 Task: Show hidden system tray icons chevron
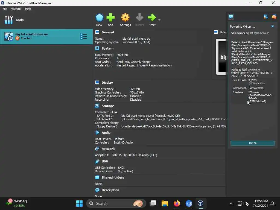(x=231, y=203)
